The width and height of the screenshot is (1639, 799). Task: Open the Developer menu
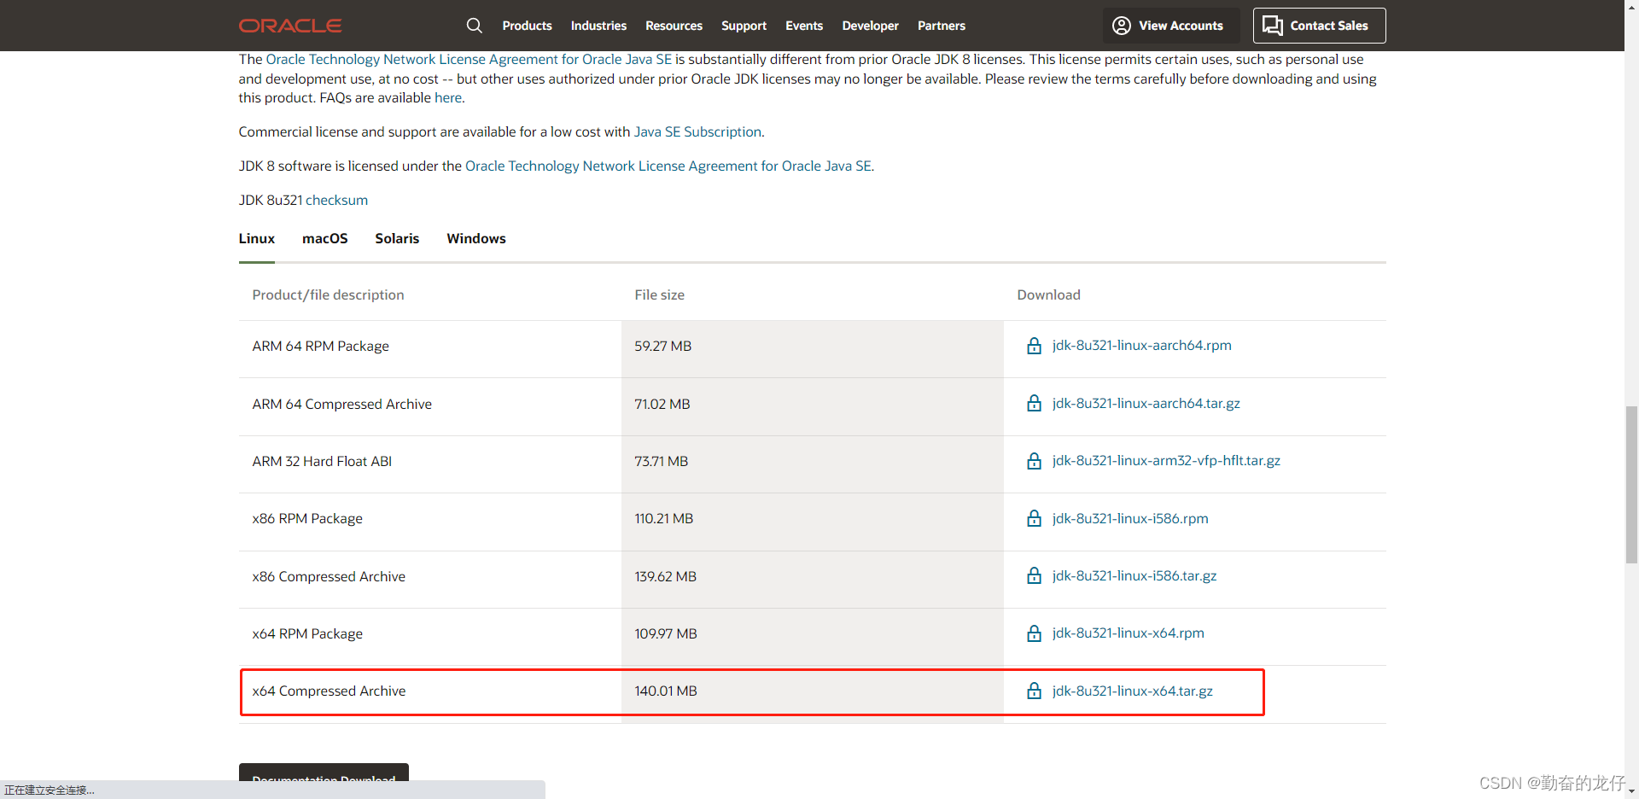click(870, 26)
